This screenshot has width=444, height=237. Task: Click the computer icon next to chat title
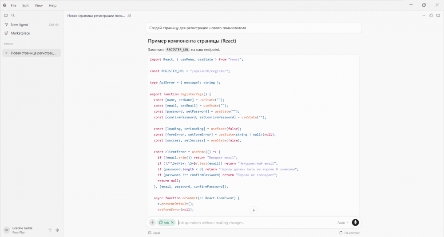[129, 16]
